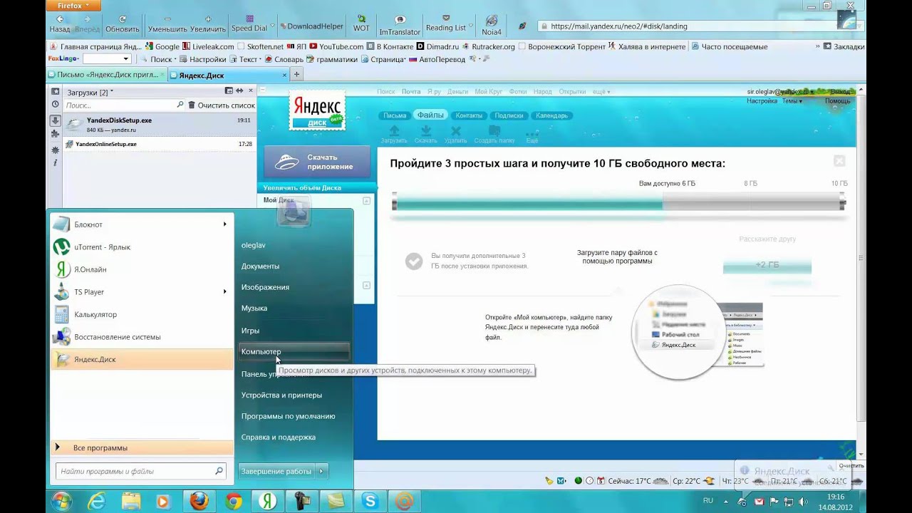
Task: Click FoxLingo Словарь button
Action: pyautogui.click(x=283, y=59)
